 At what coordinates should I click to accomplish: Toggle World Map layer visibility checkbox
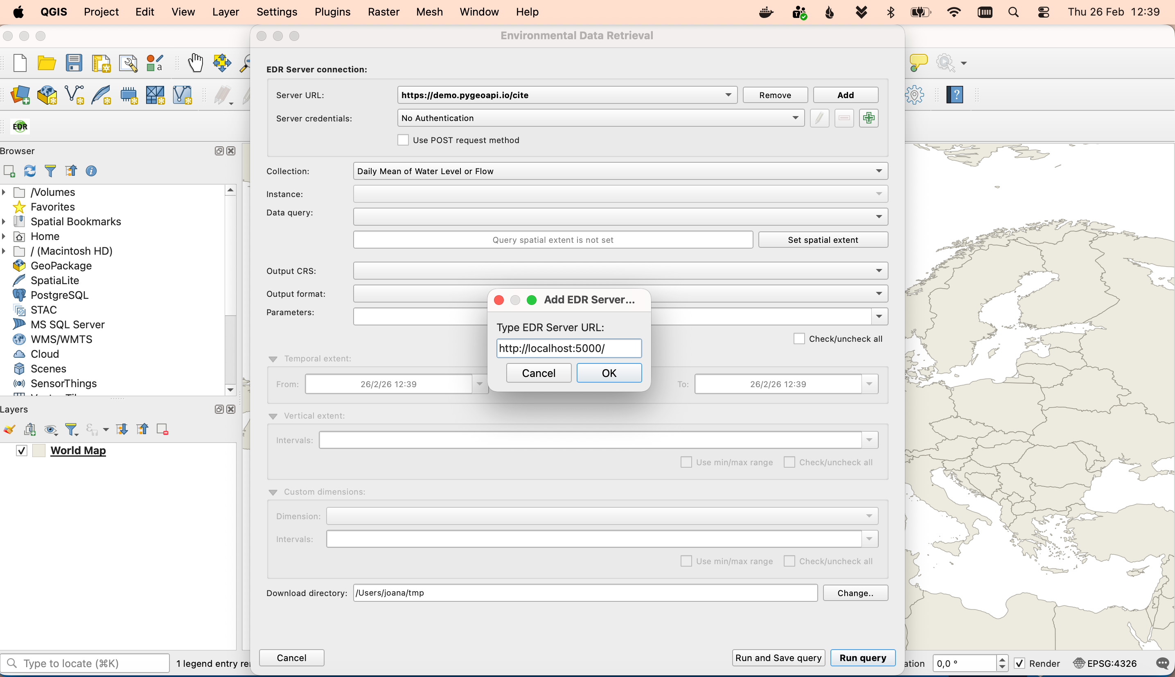[21, 451]
